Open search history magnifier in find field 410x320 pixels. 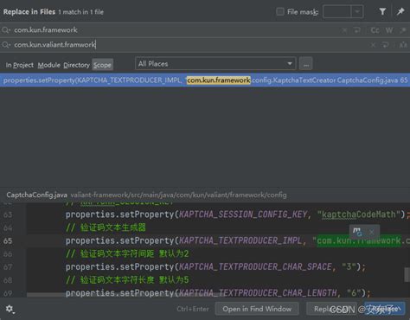pyautogui.click(x=6, y=30)
